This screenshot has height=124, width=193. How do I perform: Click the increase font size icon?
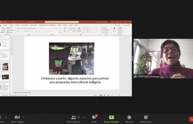(36, 29)
